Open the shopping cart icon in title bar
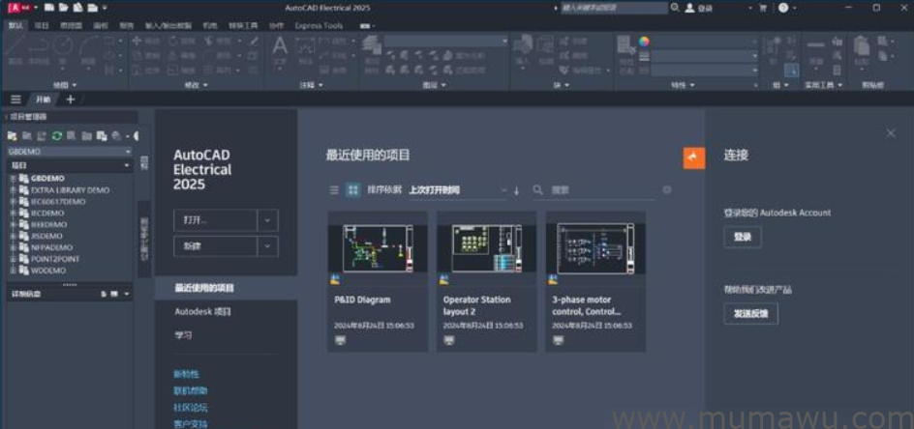This screenshot has width=914, height=429. (763, 8)
